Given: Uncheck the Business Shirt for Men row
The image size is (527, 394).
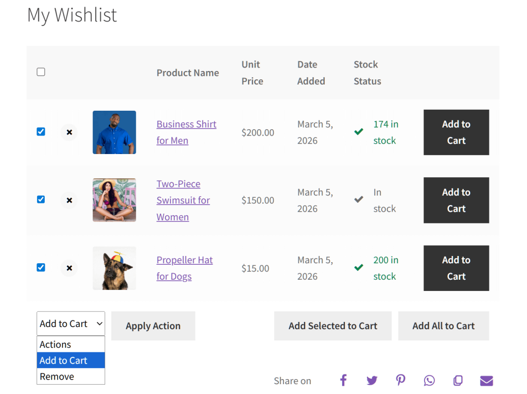Looking at the screenshot, I should pos(41,131).
